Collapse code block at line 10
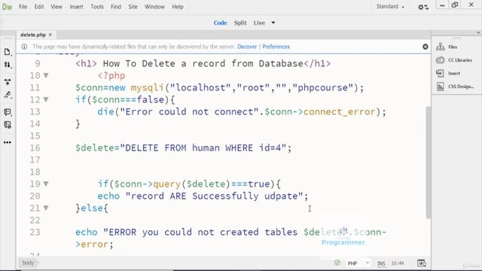 pyautogui.click(x=46, y=75)
